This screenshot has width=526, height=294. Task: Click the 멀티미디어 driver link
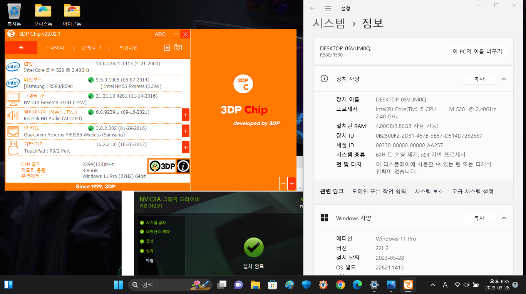pyautogui.click(x=50, y=112)
